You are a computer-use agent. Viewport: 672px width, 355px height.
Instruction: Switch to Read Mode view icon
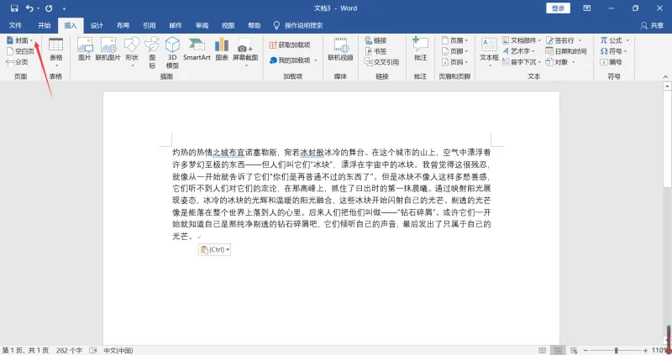point(542,350)
